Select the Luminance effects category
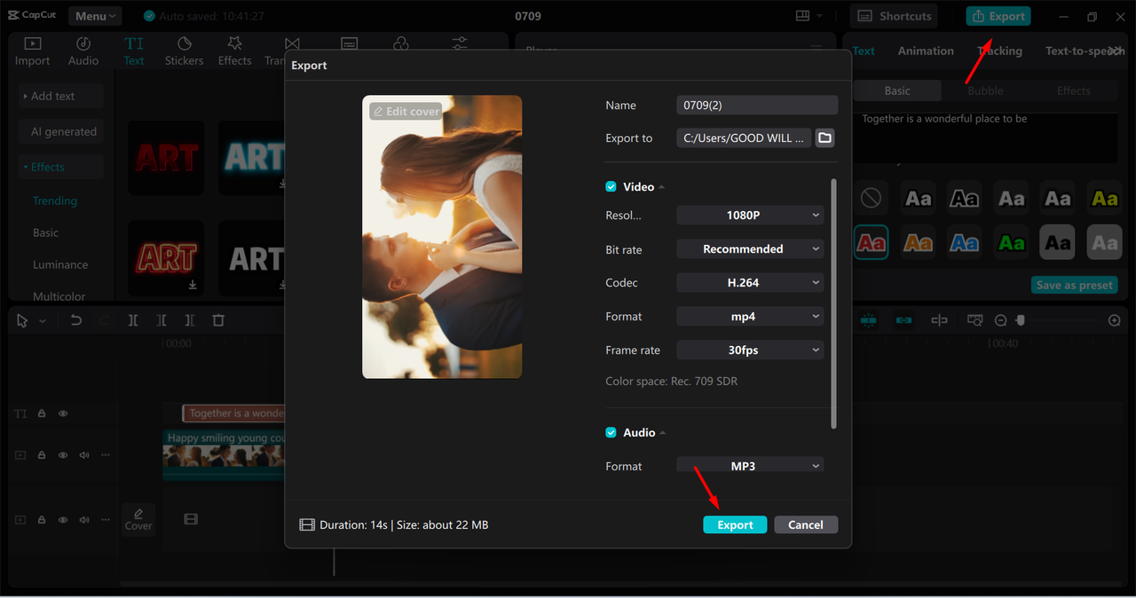This screenshot has width=1136, height=598. coord(60,264)
